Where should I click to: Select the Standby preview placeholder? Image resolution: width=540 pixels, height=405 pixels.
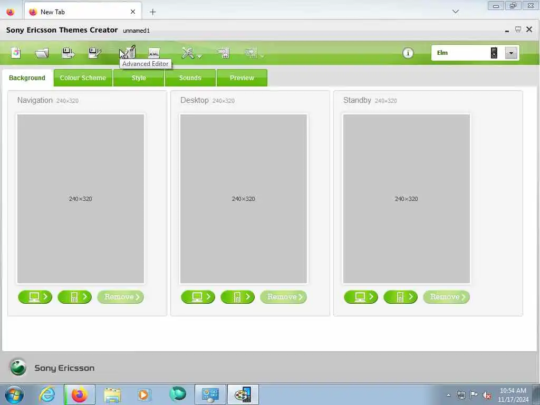(407, 199)
